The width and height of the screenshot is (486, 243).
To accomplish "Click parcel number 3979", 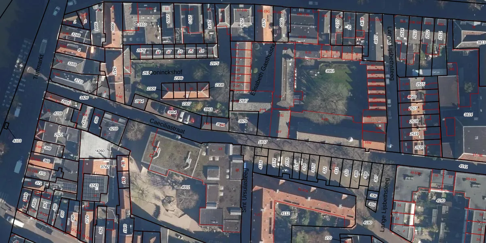I will pos(243,121).
